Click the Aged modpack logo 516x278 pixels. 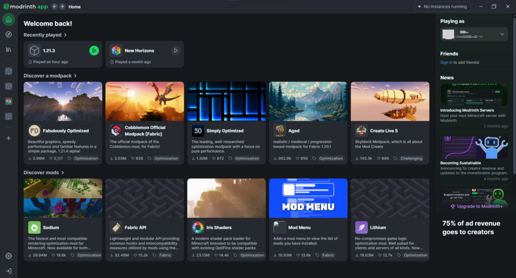279,130
